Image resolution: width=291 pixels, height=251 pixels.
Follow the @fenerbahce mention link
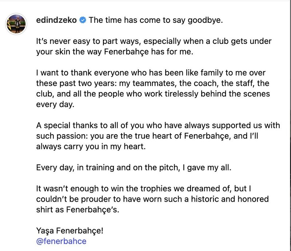click(x=61, y=241)
